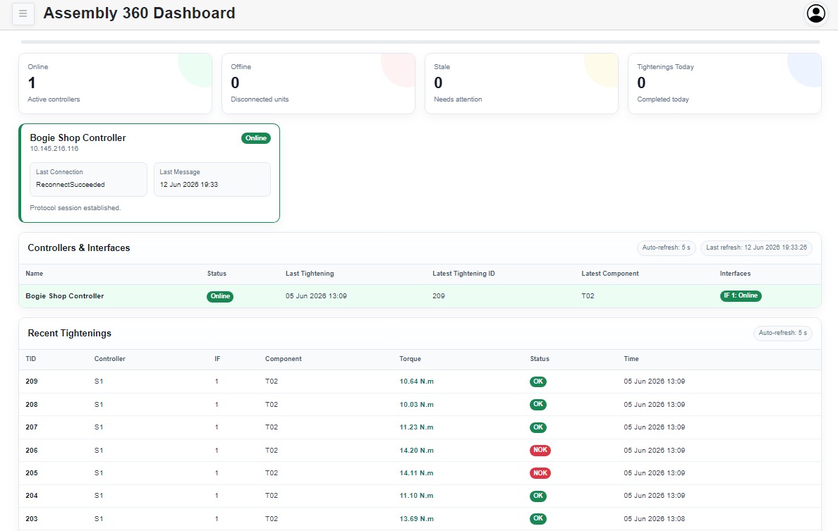838x531 pixels.
Task: Select tightening row TID 207
Action: (420, 427)
